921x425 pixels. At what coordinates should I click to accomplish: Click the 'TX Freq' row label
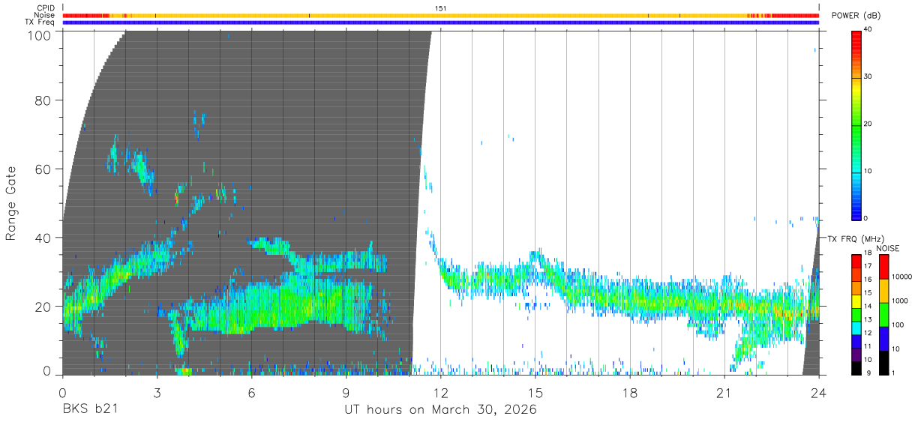click(x=40, y=22)
